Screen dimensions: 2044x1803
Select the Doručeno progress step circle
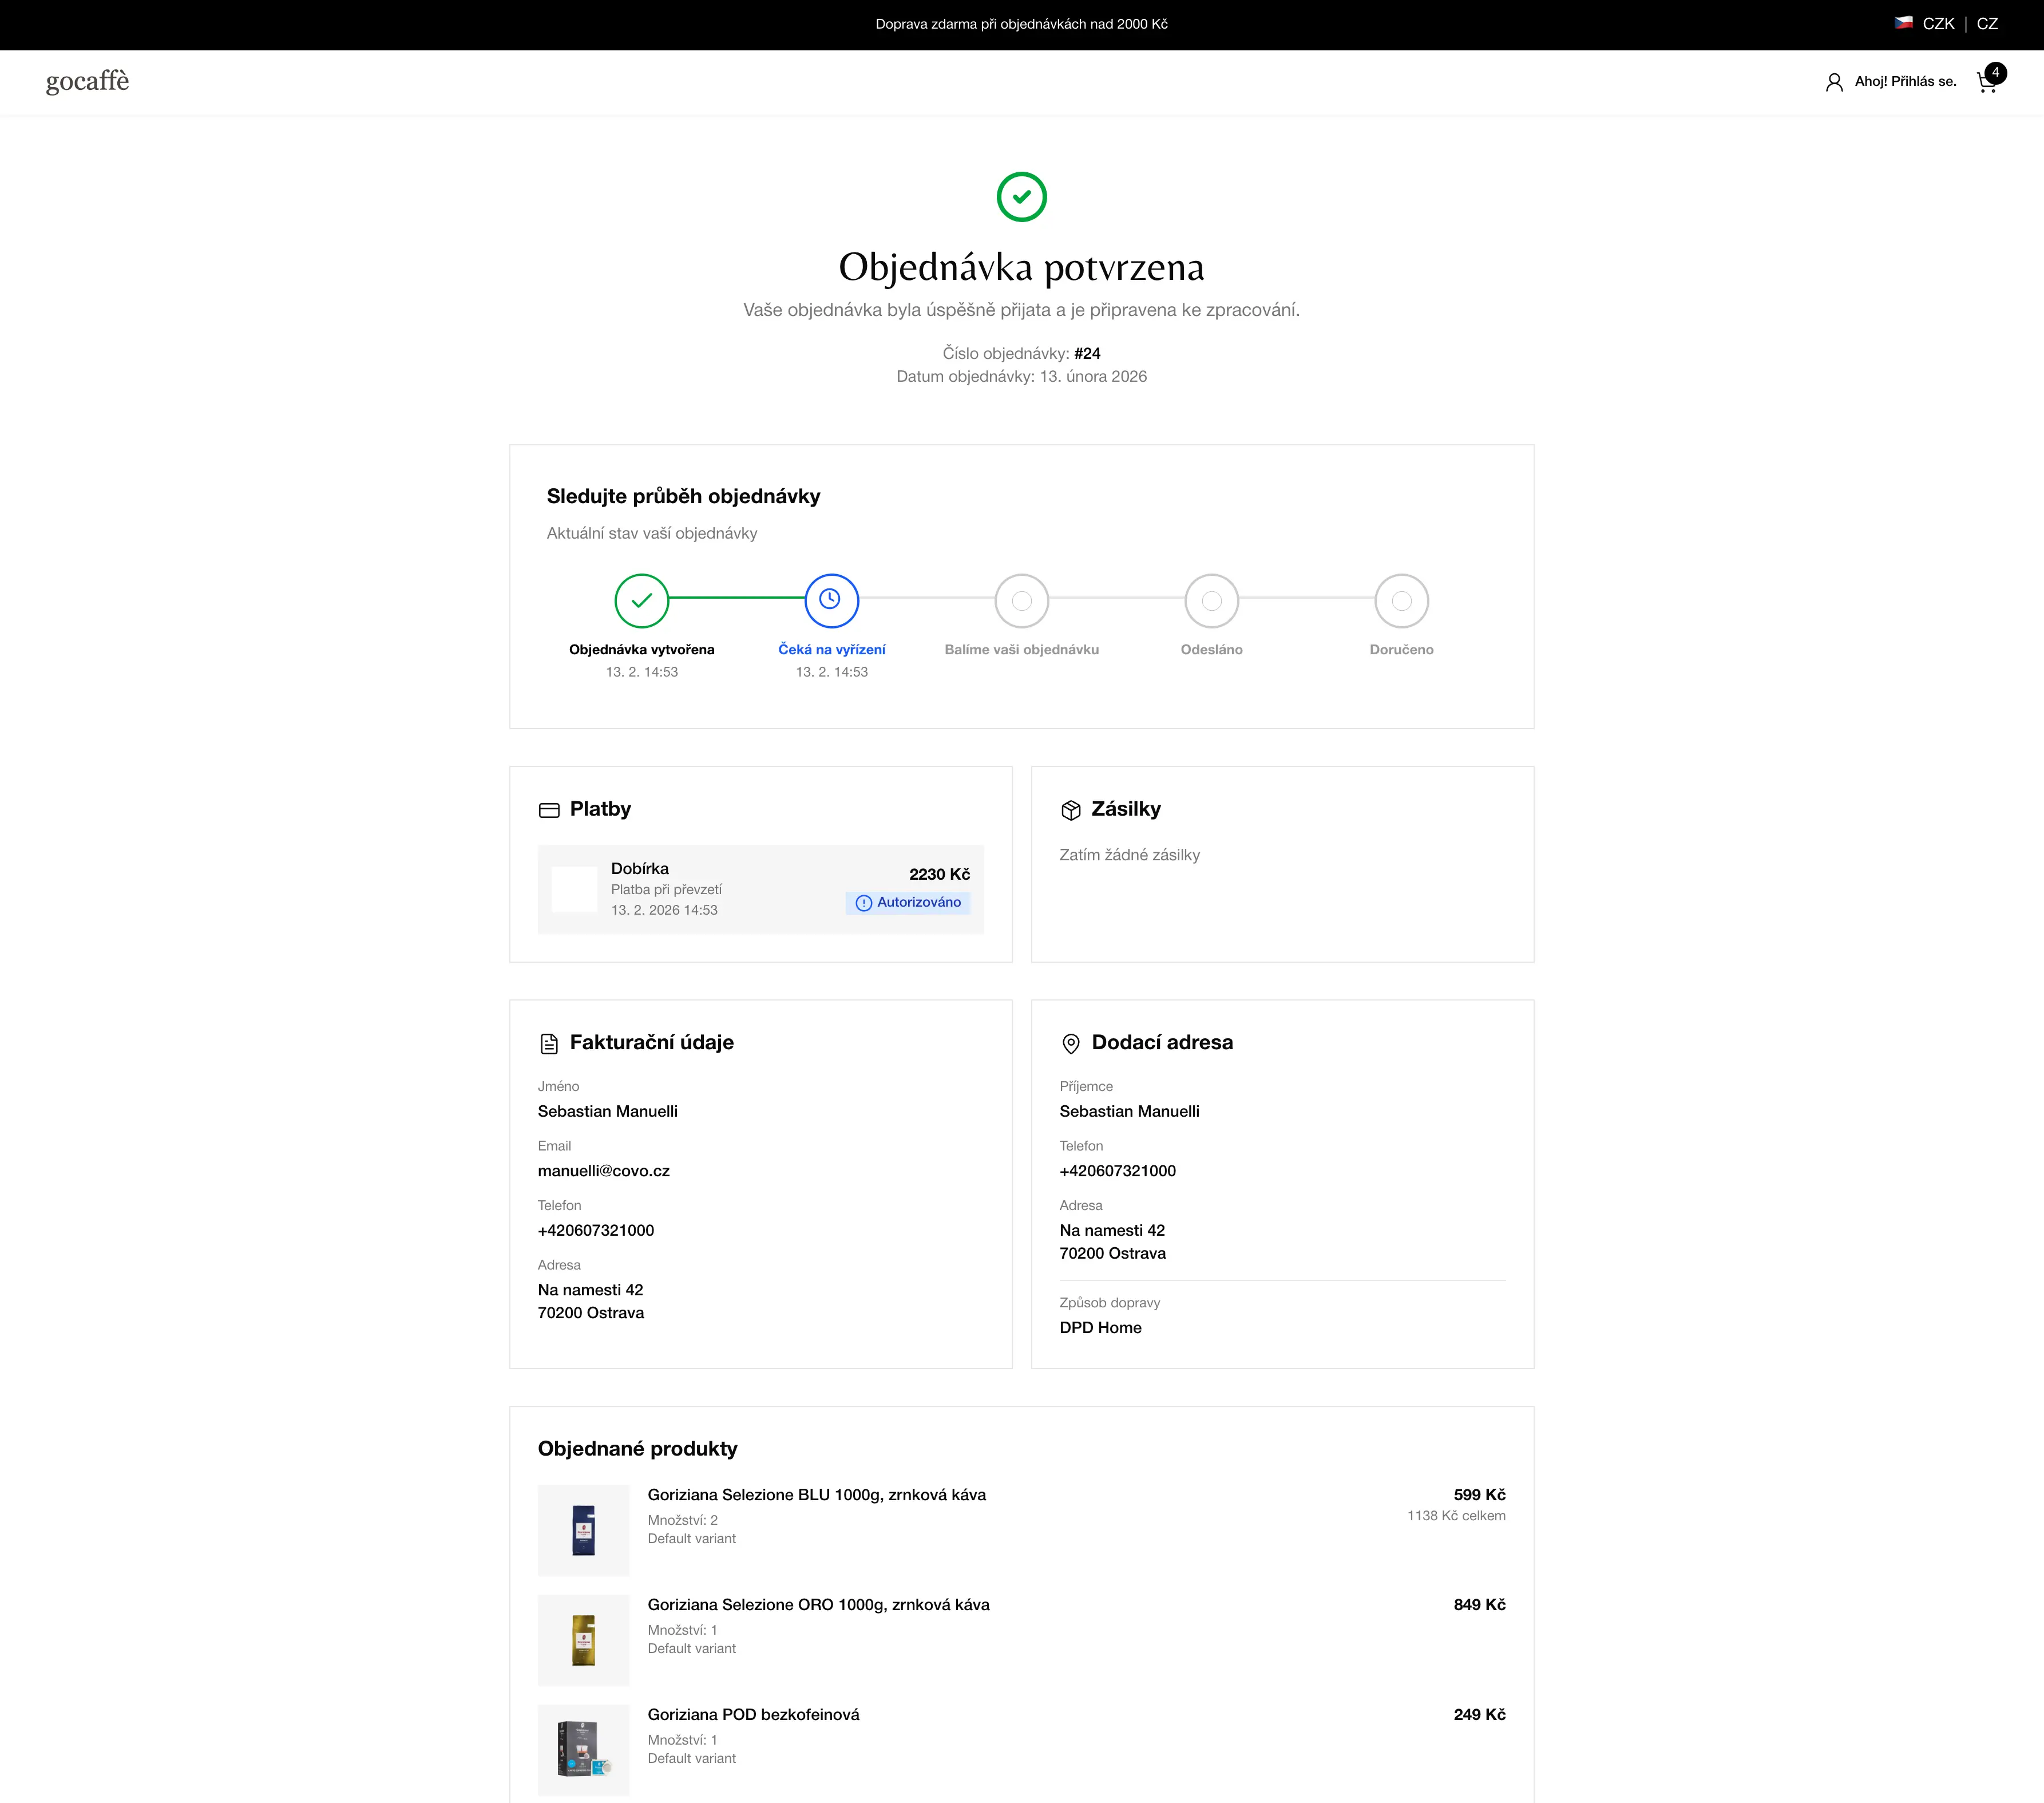[x=1401, y=600]
